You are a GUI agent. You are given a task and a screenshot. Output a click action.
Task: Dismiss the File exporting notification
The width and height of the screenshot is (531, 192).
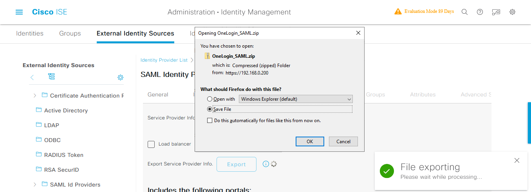pos(517,160)
